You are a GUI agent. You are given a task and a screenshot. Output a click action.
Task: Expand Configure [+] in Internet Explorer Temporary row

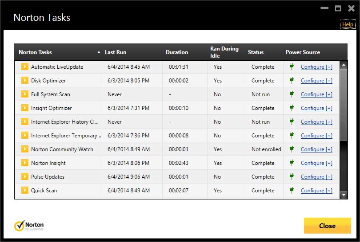tap(316, 136)
